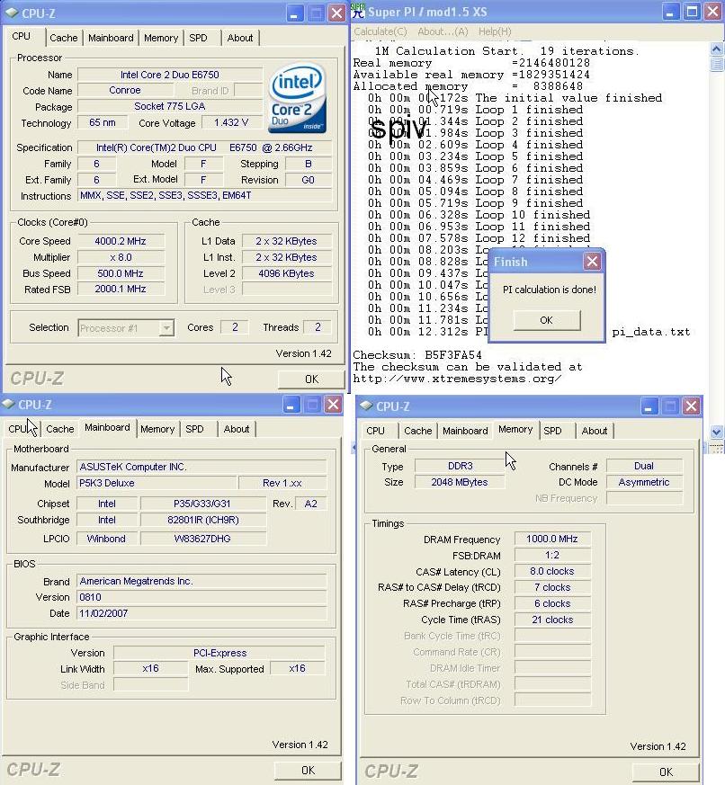The image size is (725, 785).
Task: Minimize the Super PI window
Action: point(670,12)
